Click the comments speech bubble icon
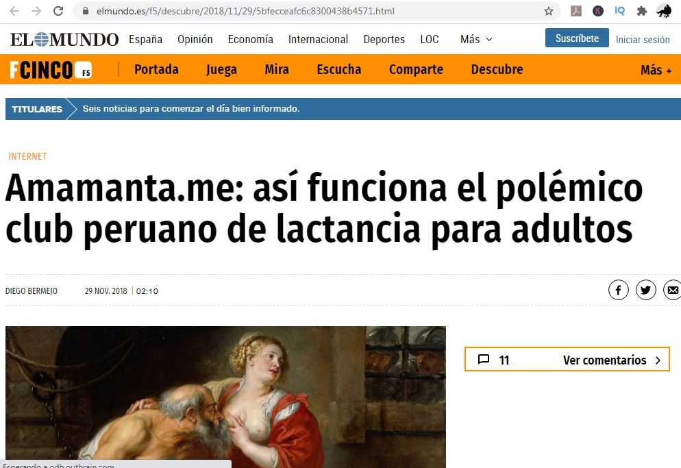This screenshot has width=681, height=468. click(484, 359)
